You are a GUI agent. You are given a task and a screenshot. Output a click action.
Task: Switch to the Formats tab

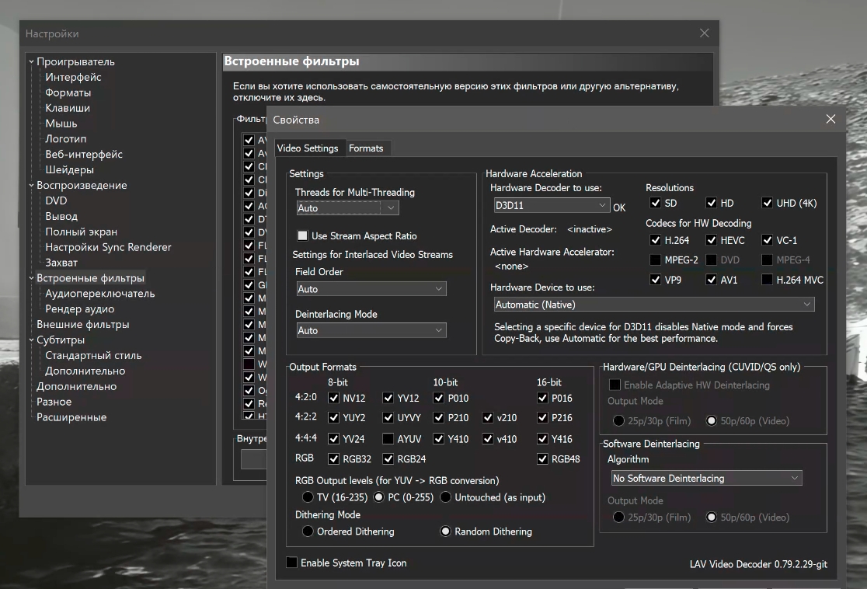(x=366, y=148)
